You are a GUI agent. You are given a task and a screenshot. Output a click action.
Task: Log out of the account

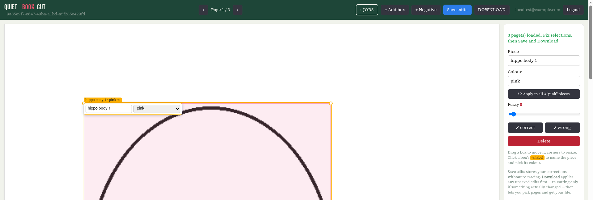point(573,10)
